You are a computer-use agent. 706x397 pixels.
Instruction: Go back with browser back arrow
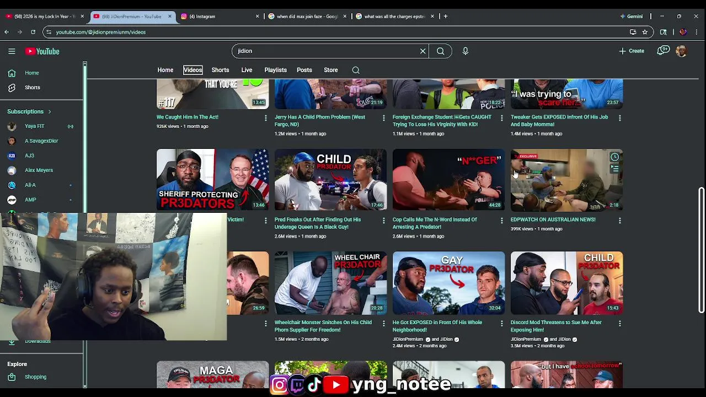7,32
